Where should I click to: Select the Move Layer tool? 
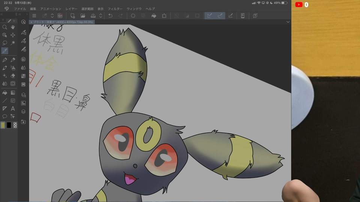click(13, 35)
